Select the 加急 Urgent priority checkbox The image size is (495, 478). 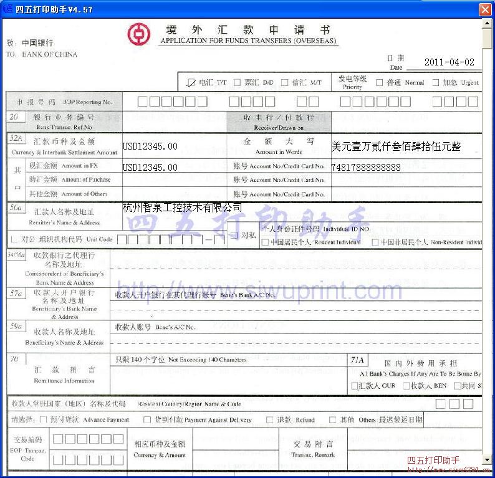(435, 82)
